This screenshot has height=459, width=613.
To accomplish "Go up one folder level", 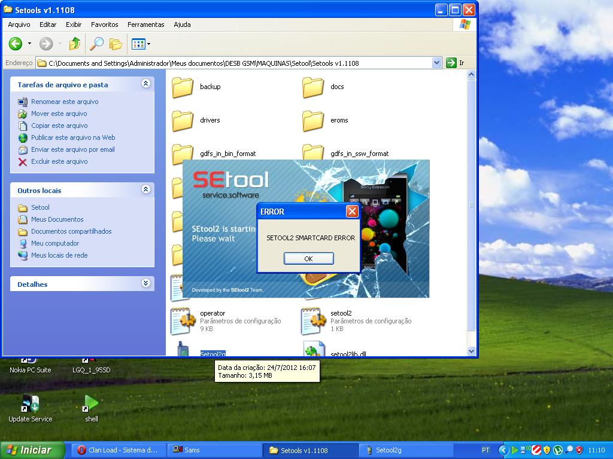I will [75, 44].
